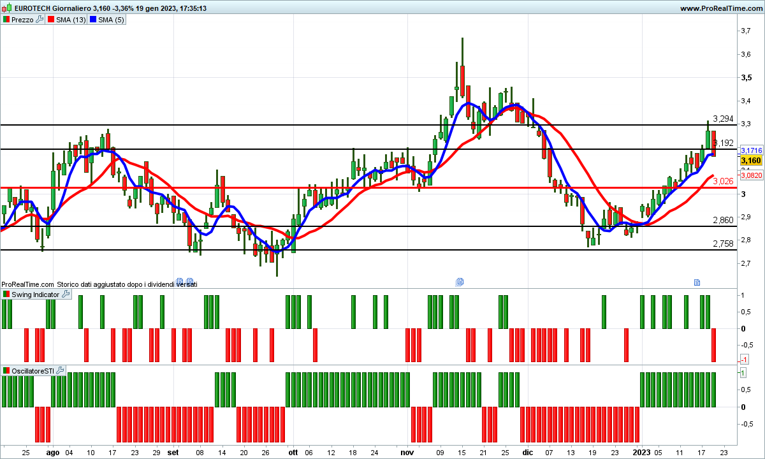Select the SMA (13) legend label

click(x=71, y=20)
